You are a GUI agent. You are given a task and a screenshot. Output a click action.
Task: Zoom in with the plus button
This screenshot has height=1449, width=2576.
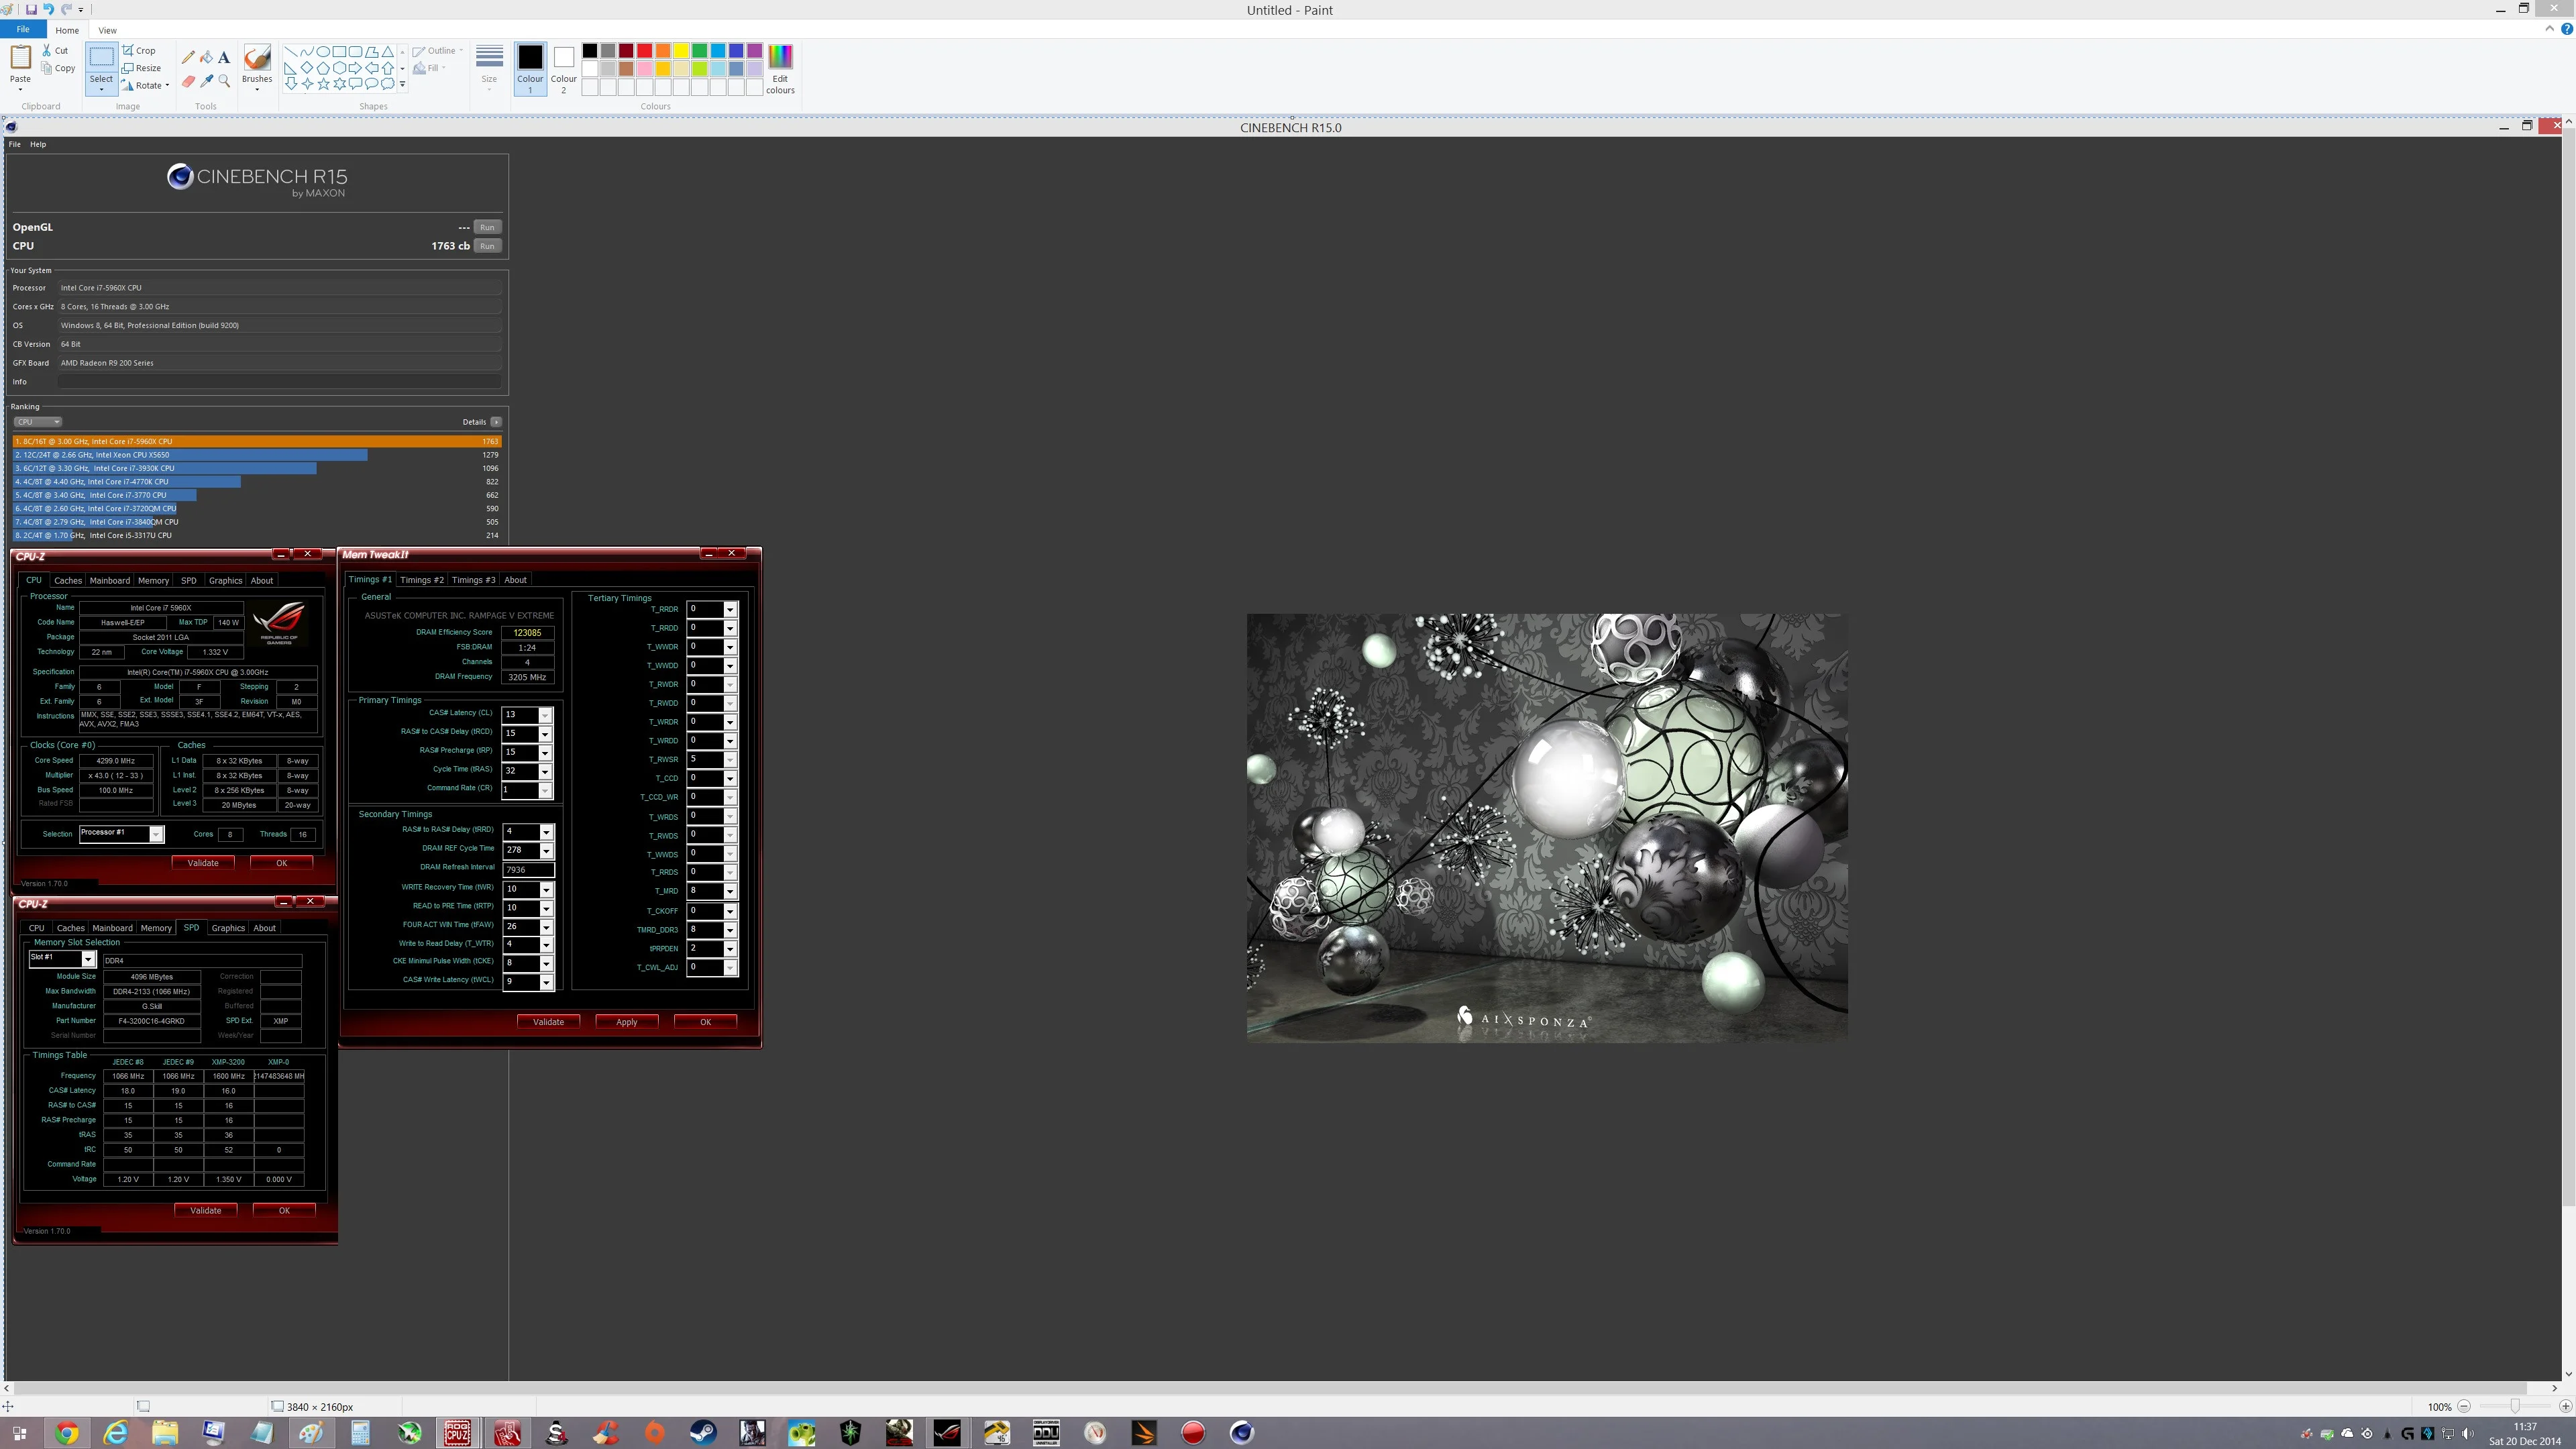click(2565, 1406)
